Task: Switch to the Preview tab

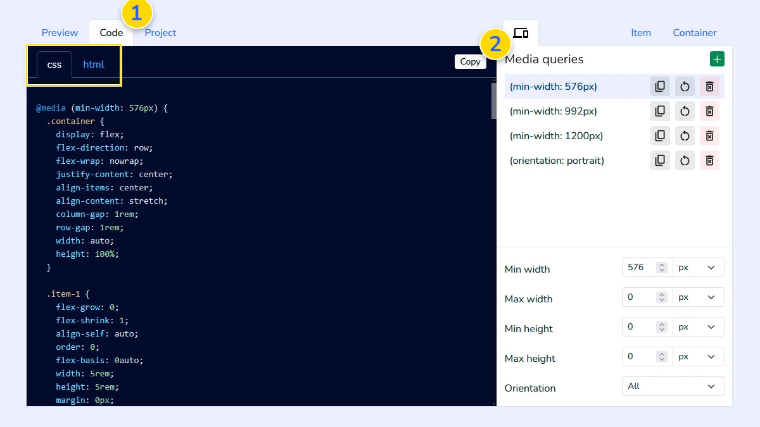Action: (59, 32)
